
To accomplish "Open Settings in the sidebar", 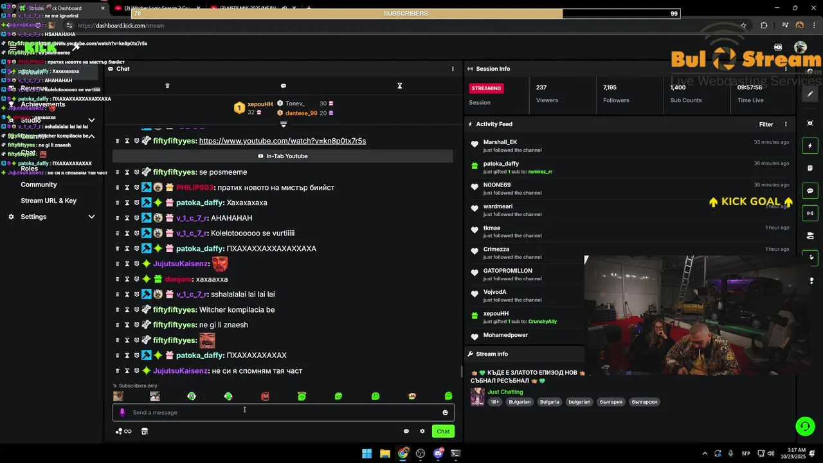I will (33, 217).
